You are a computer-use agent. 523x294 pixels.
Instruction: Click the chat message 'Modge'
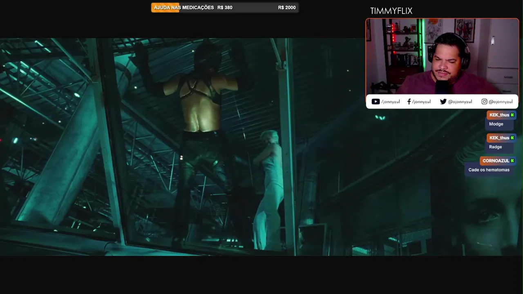[496, 124]
